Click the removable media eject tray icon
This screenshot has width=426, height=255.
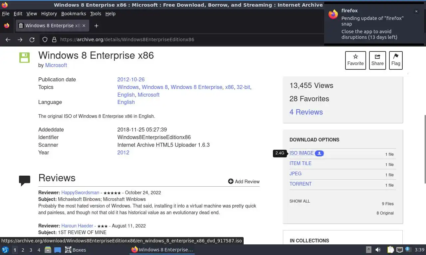coord(368,250)
